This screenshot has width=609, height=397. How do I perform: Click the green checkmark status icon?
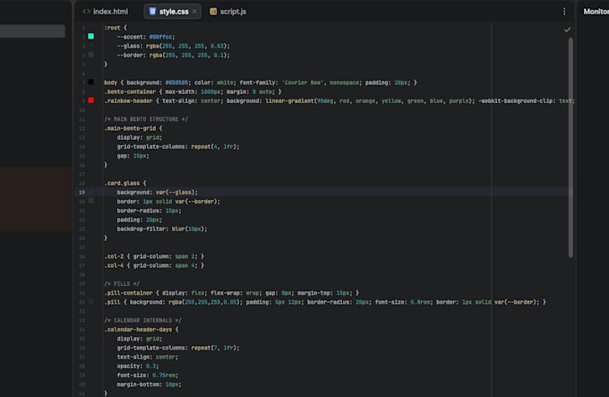point(567,30)
